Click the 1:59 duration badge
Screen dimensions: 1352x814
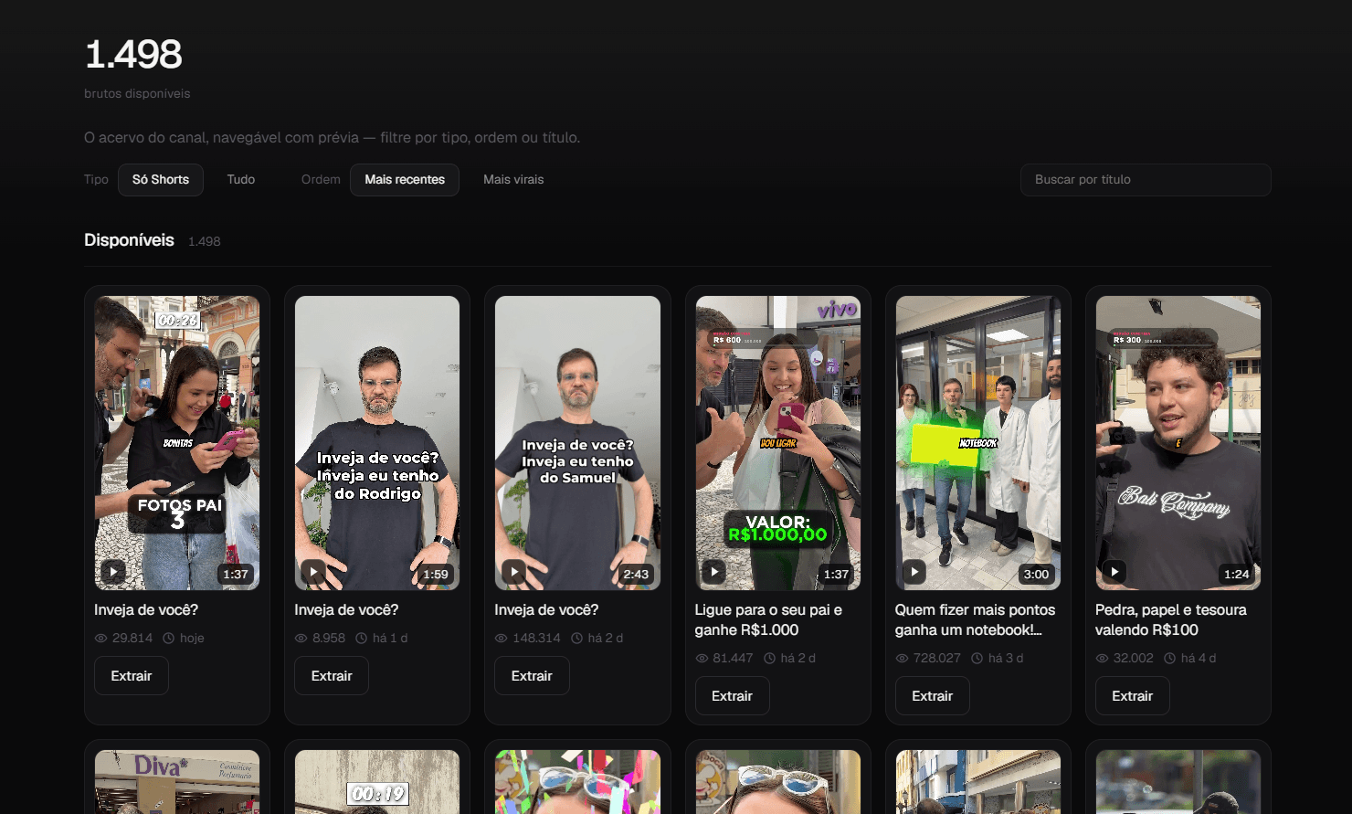click(436, 575)
